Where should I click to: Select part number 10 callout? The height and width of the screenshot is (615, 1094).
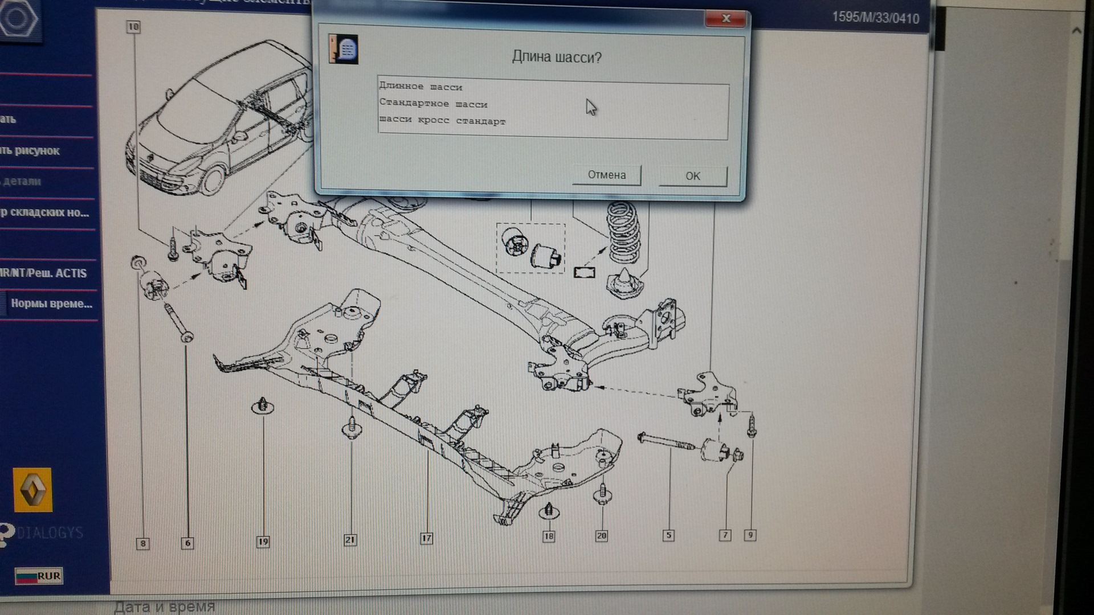(133, 27)
